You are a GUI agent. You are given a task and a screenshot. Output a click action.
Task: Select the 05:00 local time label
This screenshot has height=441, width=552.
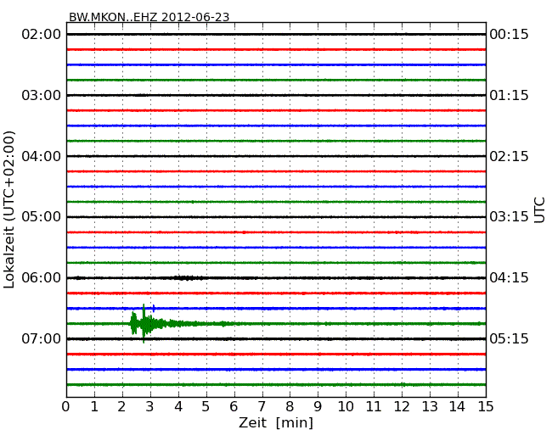pos(42,216)
